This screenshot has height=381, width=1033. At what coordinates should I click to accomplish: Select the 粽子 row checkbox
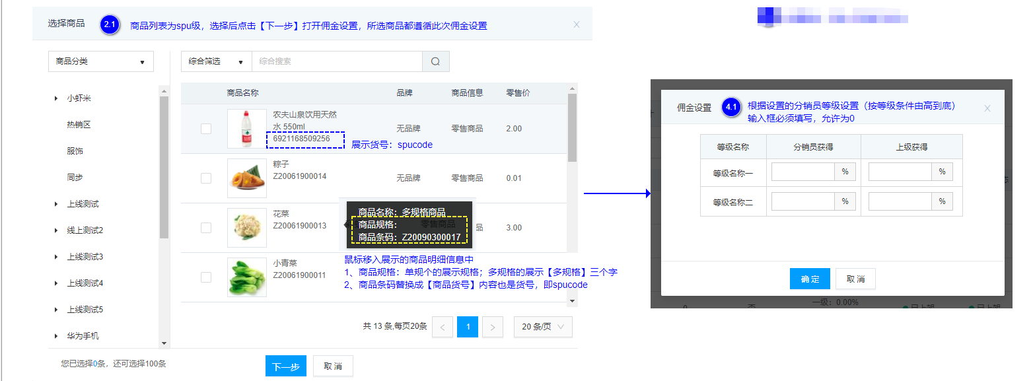coord(206,178)
